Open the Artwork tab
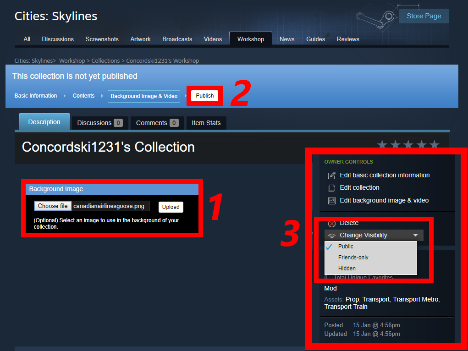 (140, 39)
